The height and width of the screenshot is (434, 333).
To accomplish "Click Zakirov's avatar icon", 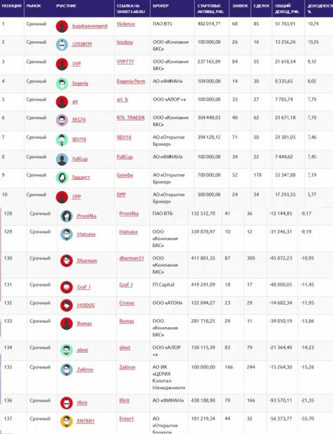I will coord(67,369).
